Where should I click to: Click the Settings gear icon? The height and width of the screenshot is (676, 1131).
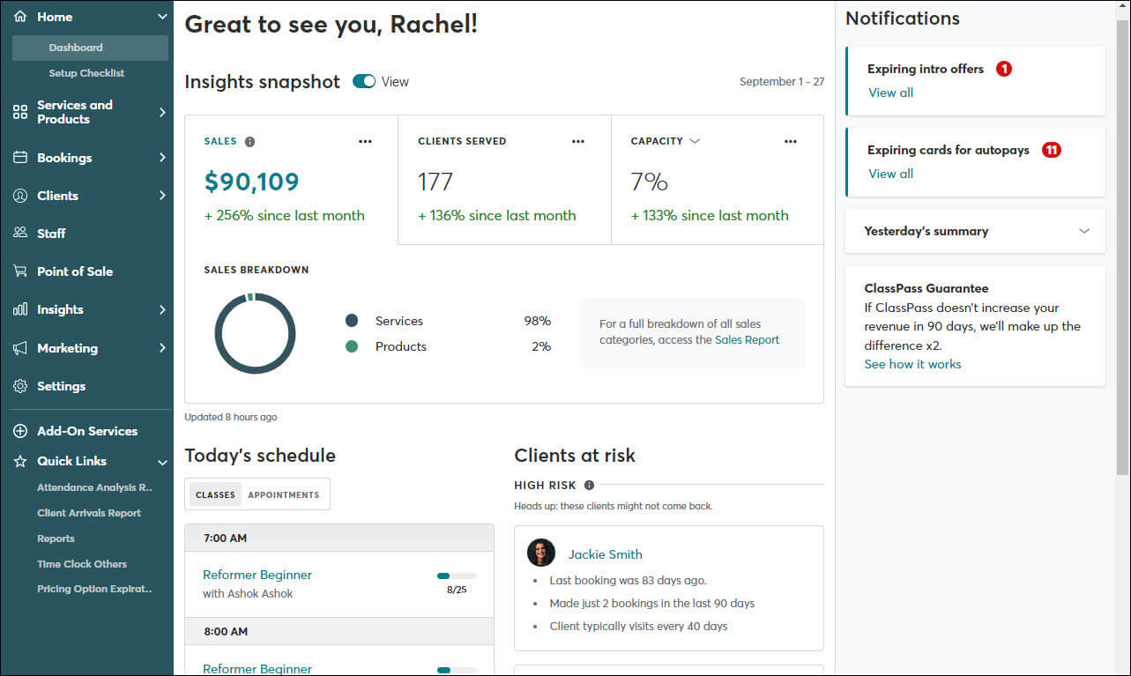pyautogui.click(x=19, y=386)
